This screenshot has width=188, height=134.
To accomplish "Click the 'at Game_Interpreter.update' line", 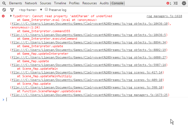I will click(x=40, y=46).
